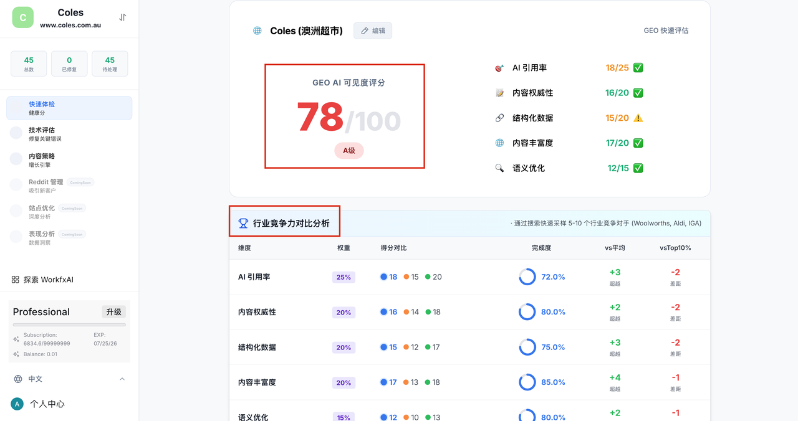Click the 升级 upgrade button
The width and height of the screenshot is (798, 421).
pos(113,311)
